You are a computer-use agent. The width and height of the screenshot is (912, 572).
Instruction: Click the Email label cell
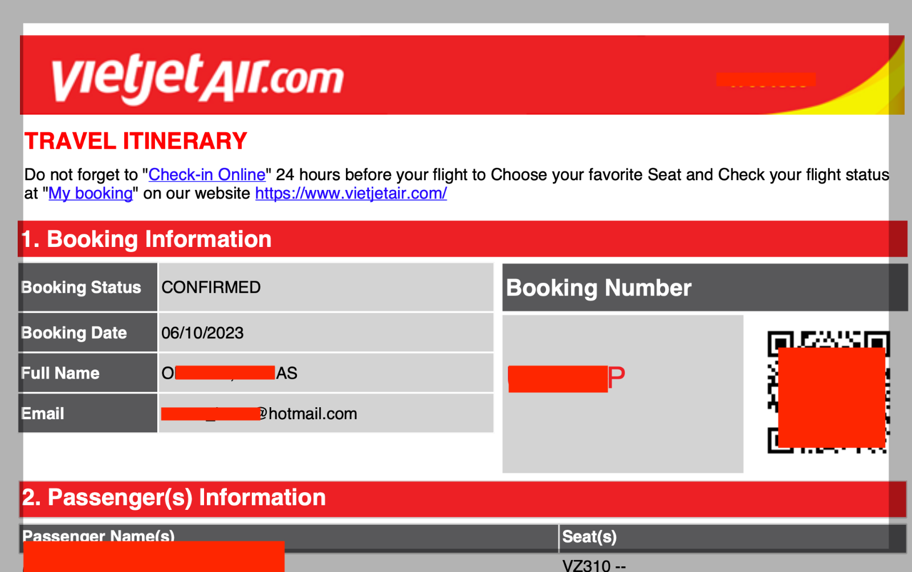pos(88,413)
